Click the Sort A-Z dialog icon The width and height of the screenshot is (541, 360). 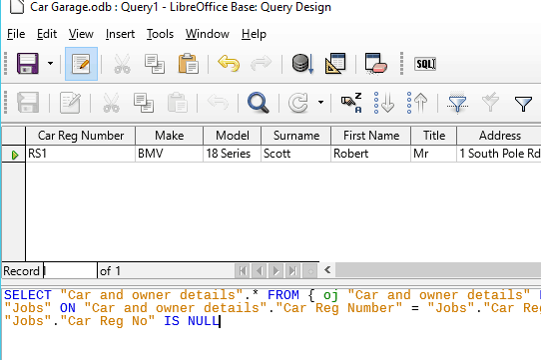(x=351, y=103)
